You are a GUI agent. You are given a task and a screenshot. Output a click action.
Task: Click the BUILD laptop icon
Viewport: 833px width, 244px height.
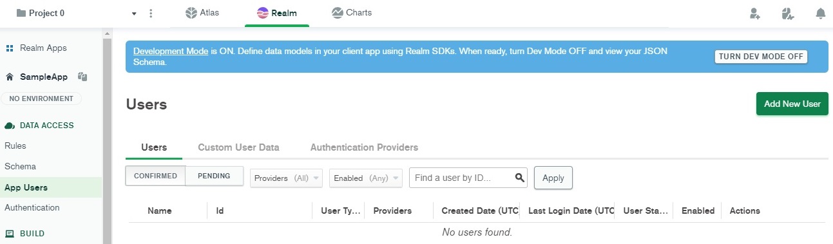pyautogui.click(x=10, y=234)
